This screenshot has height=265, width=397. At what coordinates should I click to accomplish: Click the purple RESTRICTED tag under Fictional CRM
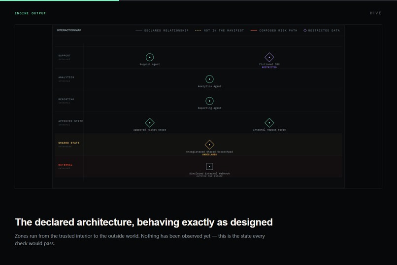269,68
